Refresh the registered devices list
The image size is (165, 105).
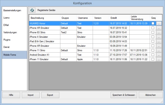point(32,10)
